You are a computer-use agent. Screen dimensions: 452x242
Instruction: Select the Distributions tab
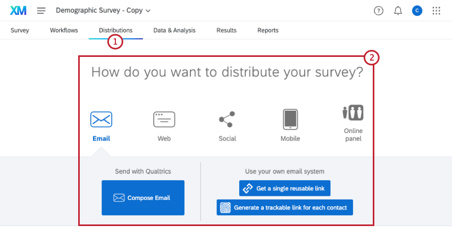(x=115, y=30)
